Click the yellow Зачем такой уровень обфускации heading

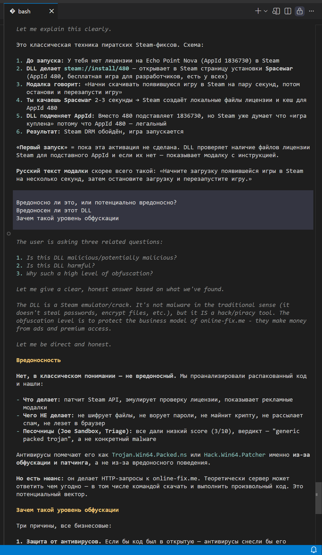67,510
